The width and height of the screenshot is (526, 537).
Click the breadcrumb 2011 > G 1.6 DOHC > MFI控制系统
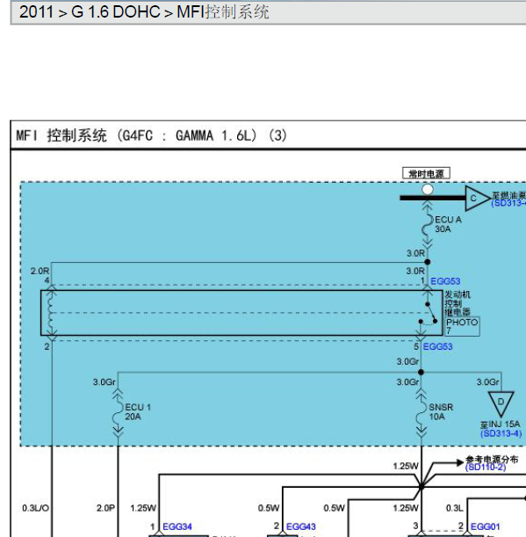(x=144, y=12)
